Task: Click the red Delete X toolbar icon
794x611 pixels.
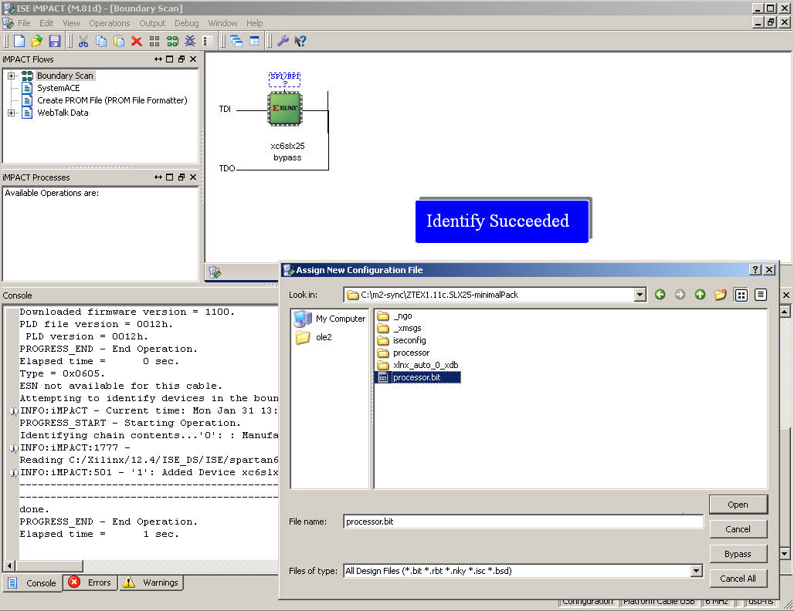Action: point(137,41)
